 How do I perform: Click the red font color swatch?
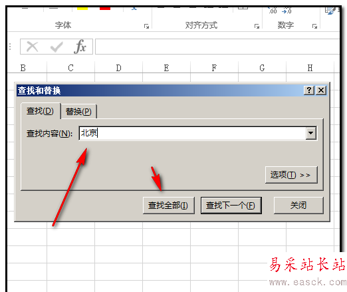(x=105, y=9)
